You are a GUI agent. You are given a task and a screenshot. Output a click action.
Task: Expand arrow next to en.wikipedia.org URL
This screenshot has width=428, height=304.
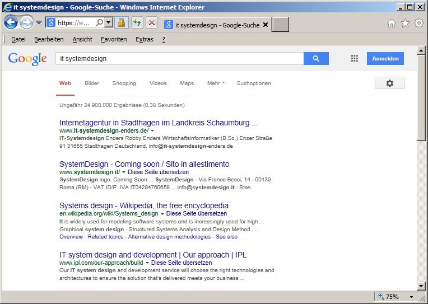click(162, 214)
